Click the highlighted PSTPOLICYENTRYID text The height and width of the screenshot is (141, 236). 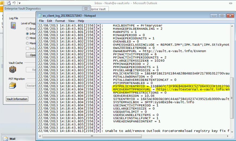[x=129, y=86]
